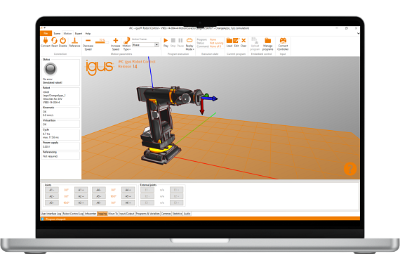Click the Clear program X icon
Image resolution: width=400 pixels, height=268 pixels.
[244, 40]
